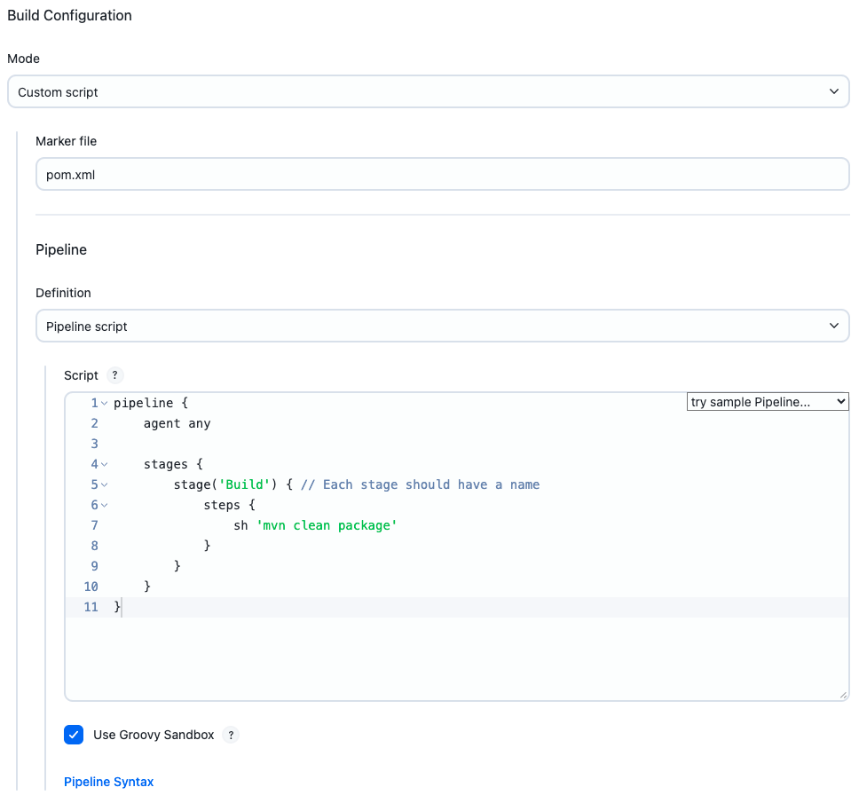Open the Use Groovy Sandbox help icon
The height and width of the screenshot is (803, 859).
tap(231, 735)
